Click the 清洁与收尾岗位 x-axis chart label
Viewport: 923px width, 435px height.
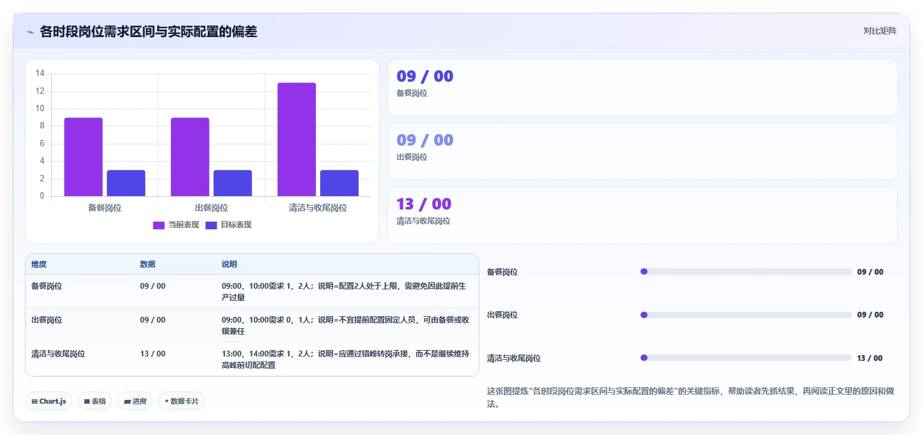[318, 208]
